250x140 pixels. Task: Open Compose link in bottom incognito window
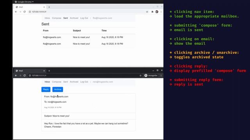click(57, 82)
